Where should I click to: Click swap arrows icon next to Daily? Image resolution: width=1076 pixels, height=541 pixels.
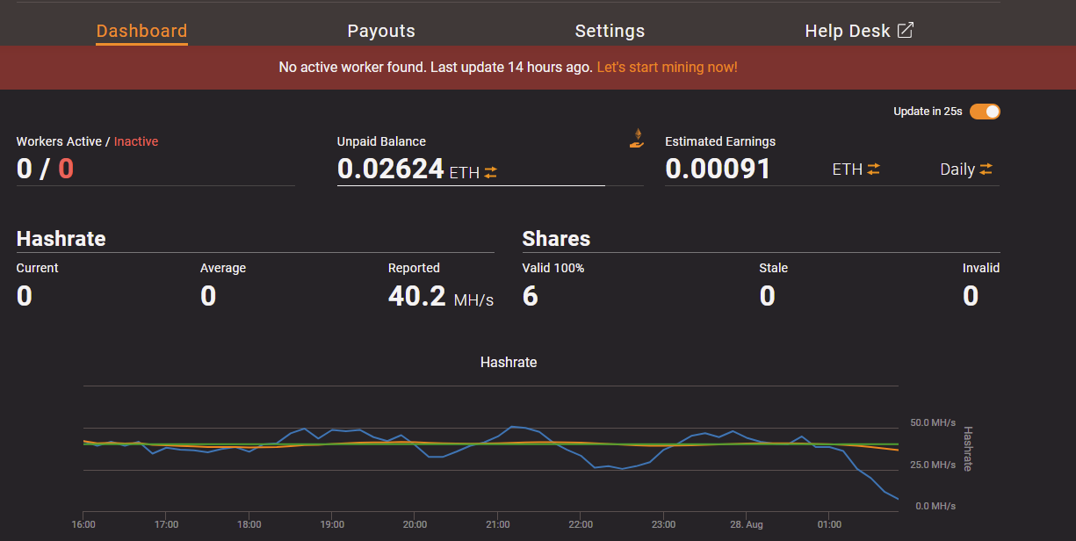click(986, 170)
